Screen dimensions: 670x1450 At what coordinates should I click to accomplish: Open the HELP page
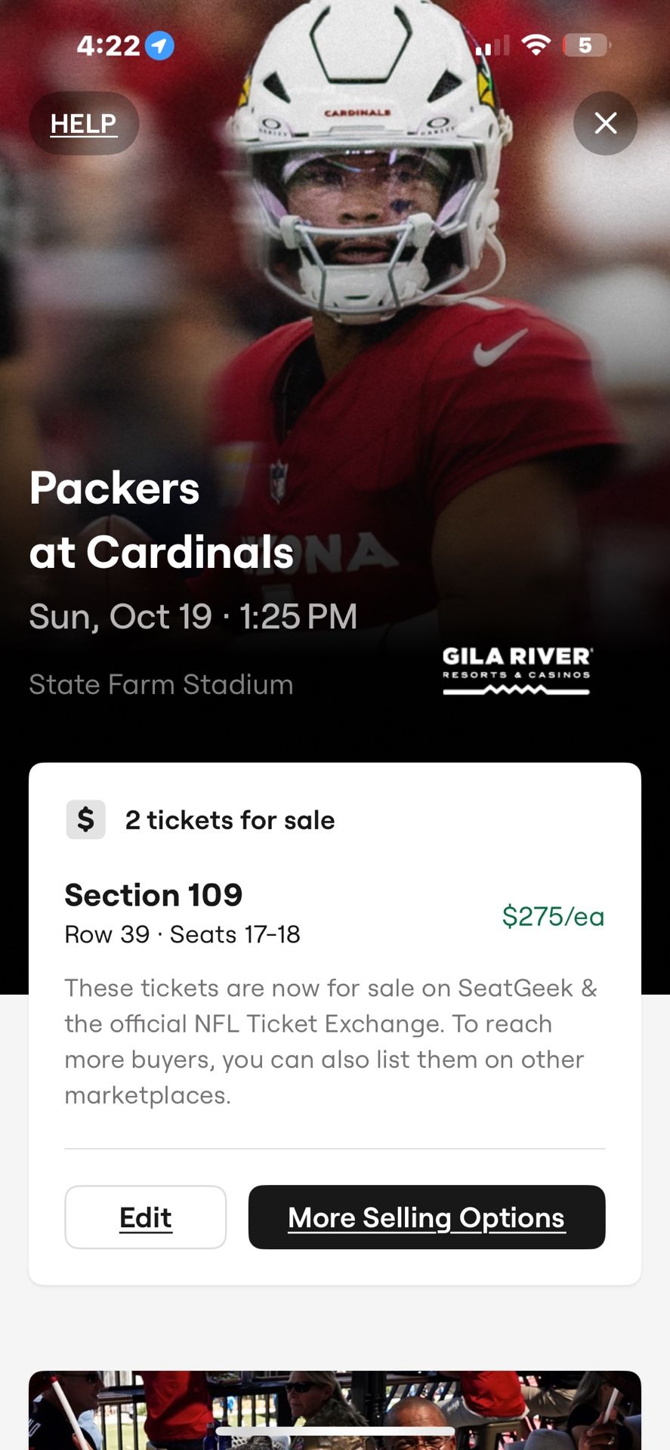pyautogui.click(x=83, y=123)
